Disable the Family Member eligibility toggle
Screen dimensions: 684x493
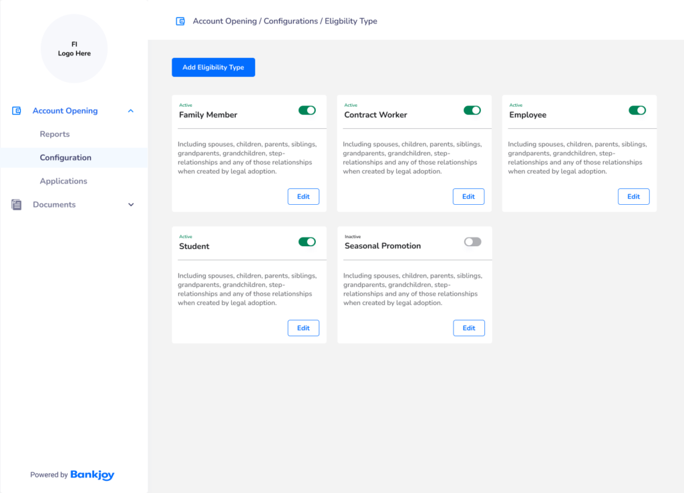point(307,110)
